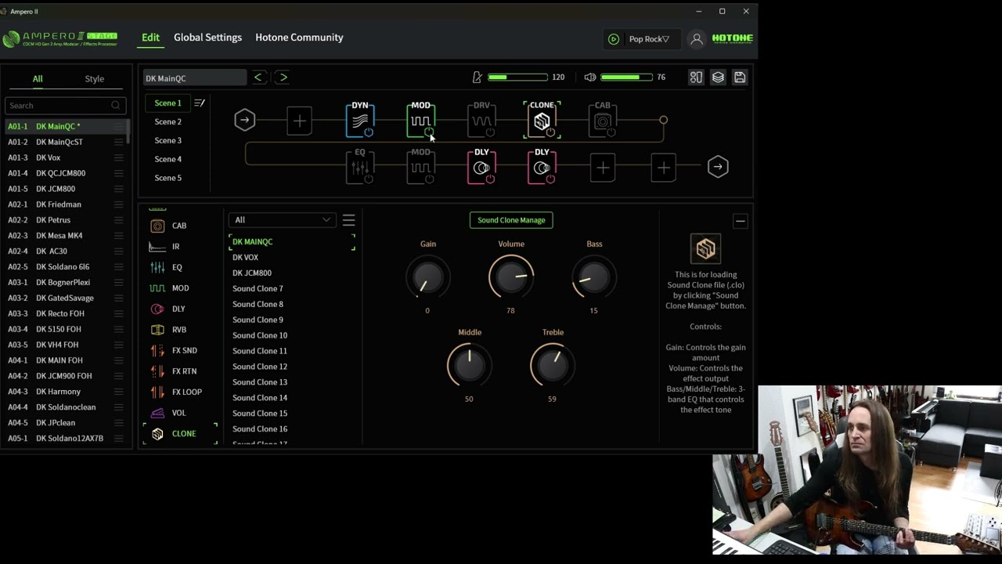Image resolution: width=1002 pixels, height=564 pixels.
Task: Open the layers stack icon in toolbar
Action: click(718, 77)
